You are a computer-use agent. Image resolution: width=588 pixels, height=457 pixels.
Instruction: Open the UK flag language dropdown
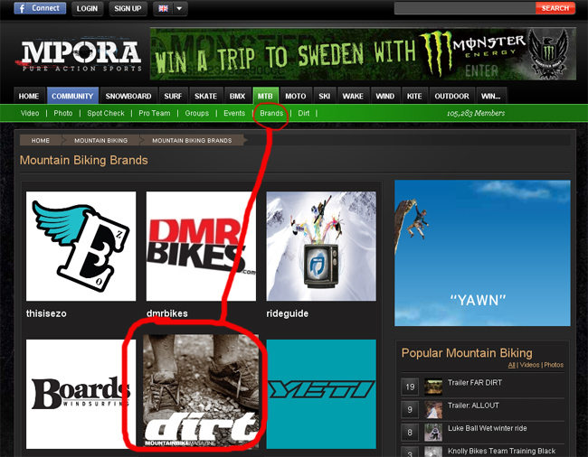pyautogui.click(x=170, y=9)
